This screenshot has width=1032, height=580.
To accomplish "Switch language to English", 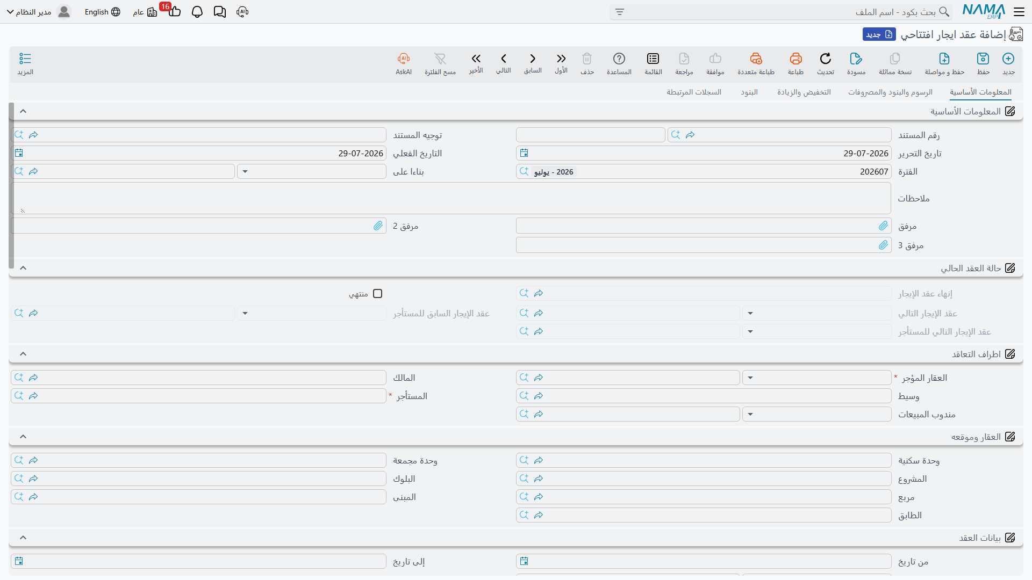I will (102, 12).
